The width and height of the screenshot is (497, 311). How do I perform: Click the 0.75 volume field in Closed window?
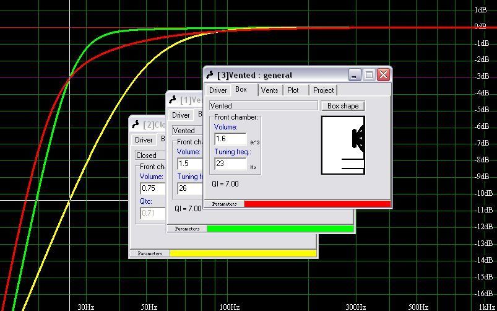coord(153,188)
